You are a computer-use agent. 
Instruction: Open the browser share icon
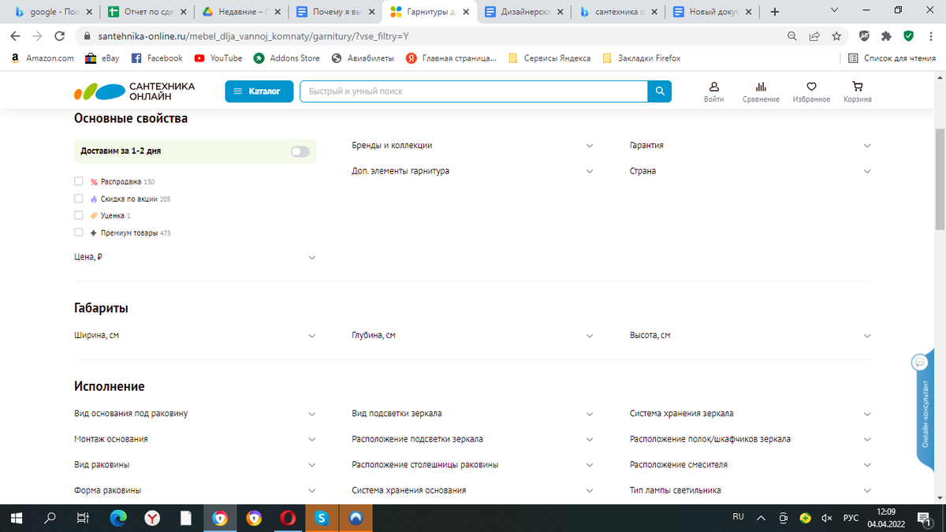pyautogui.click(x=814, y=36)
